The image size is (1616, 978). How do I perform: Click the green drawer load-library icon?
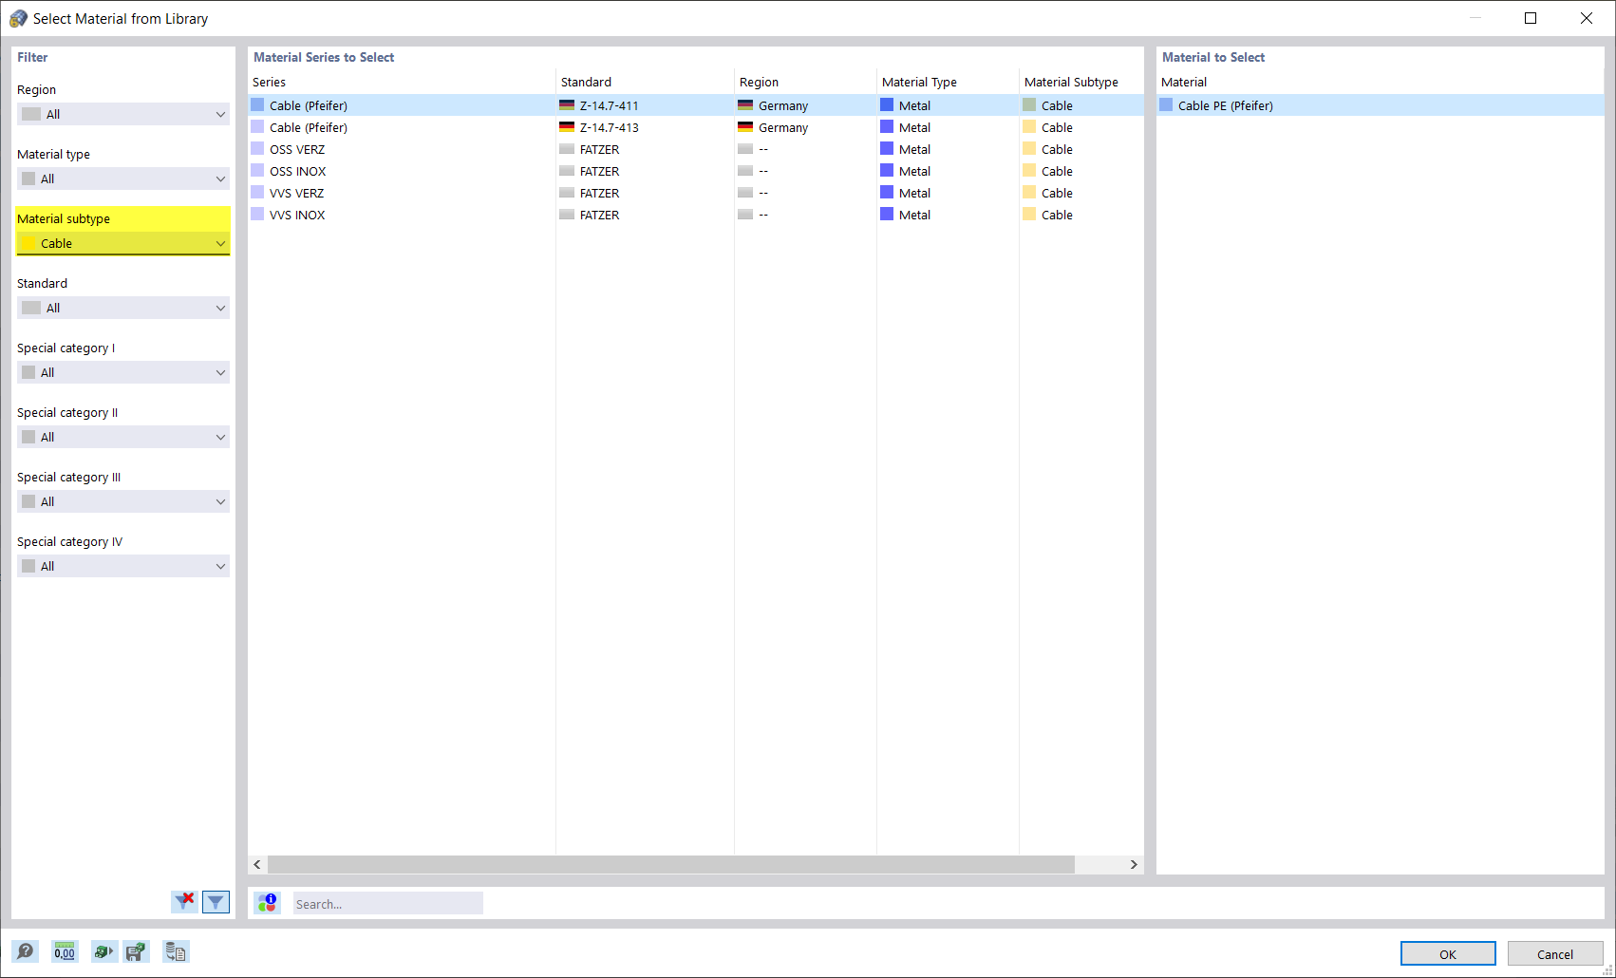tap(104, 951)
